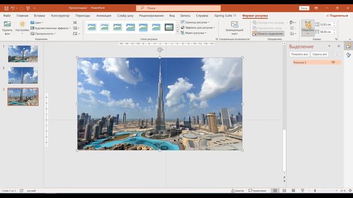Click the Поделиться share button
The height and width of the screenshot is (198, 353).
(337, 15)
